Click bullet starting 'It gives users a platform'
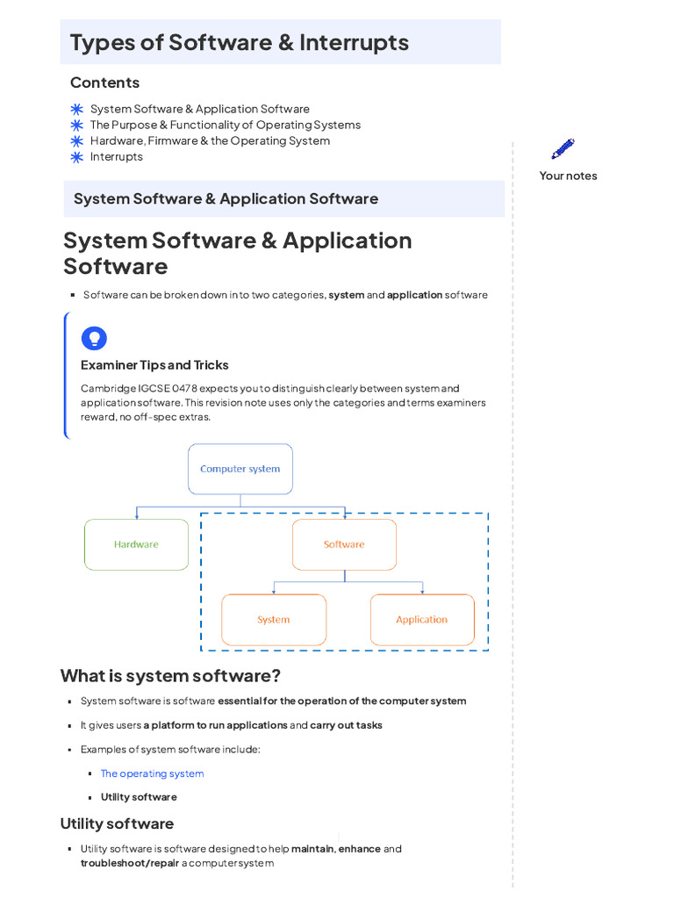 click(232, 725)
